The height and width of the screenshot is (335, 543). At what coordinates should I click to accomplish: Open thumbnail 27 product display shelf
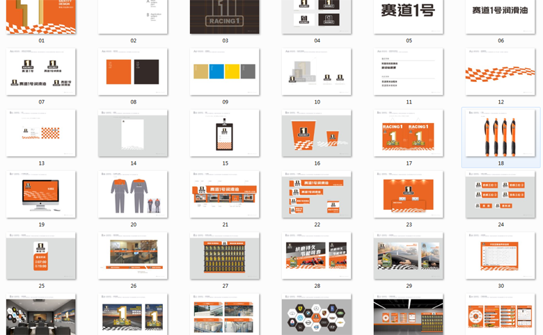pos(225,256)
